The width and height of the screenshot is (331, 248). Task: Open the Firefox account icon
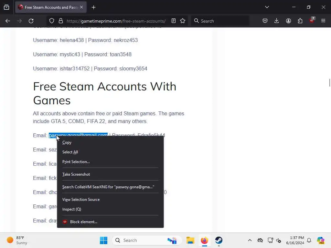coord(288,21)
